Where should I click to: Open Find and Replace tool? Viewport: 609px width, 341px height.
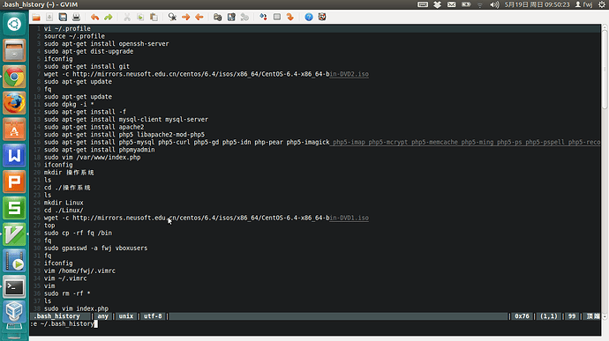pyautogui.click(x=172, y=17)
